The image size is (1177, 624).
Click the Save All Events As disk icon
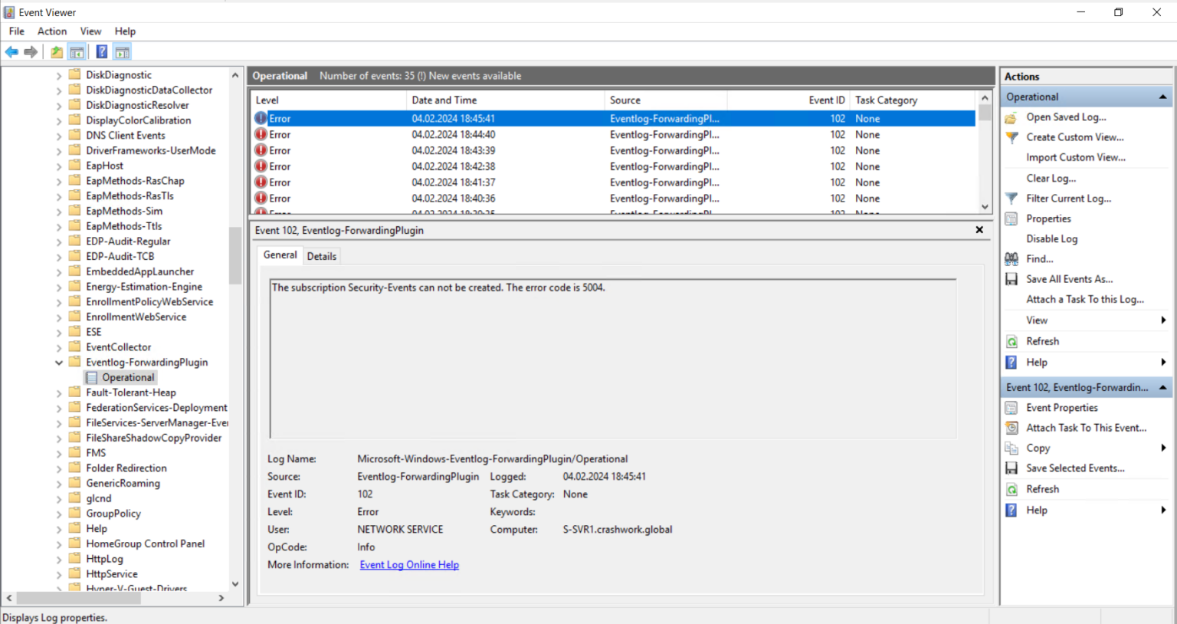coord(1013,278)
